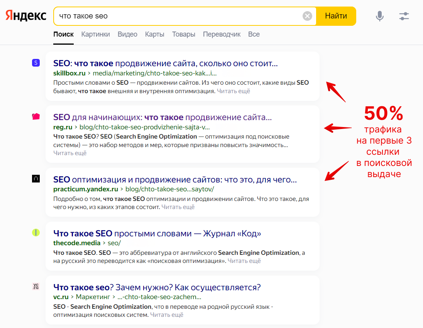Switch to the Картинки tab
The width and height of the screenshot is (423, 328).
95,34
